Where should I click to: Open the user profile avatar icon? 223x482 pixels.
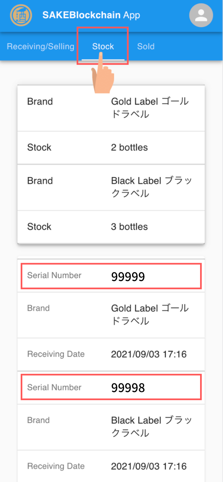[201, 15]
